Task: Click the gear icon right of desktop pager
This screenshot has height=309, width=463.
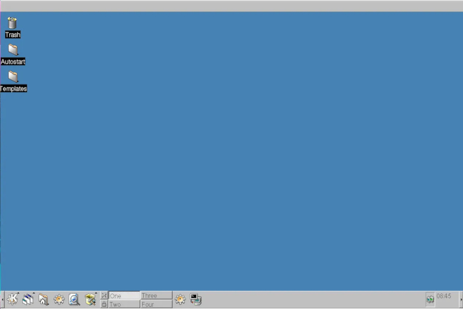Action: (x=180, y=299)
